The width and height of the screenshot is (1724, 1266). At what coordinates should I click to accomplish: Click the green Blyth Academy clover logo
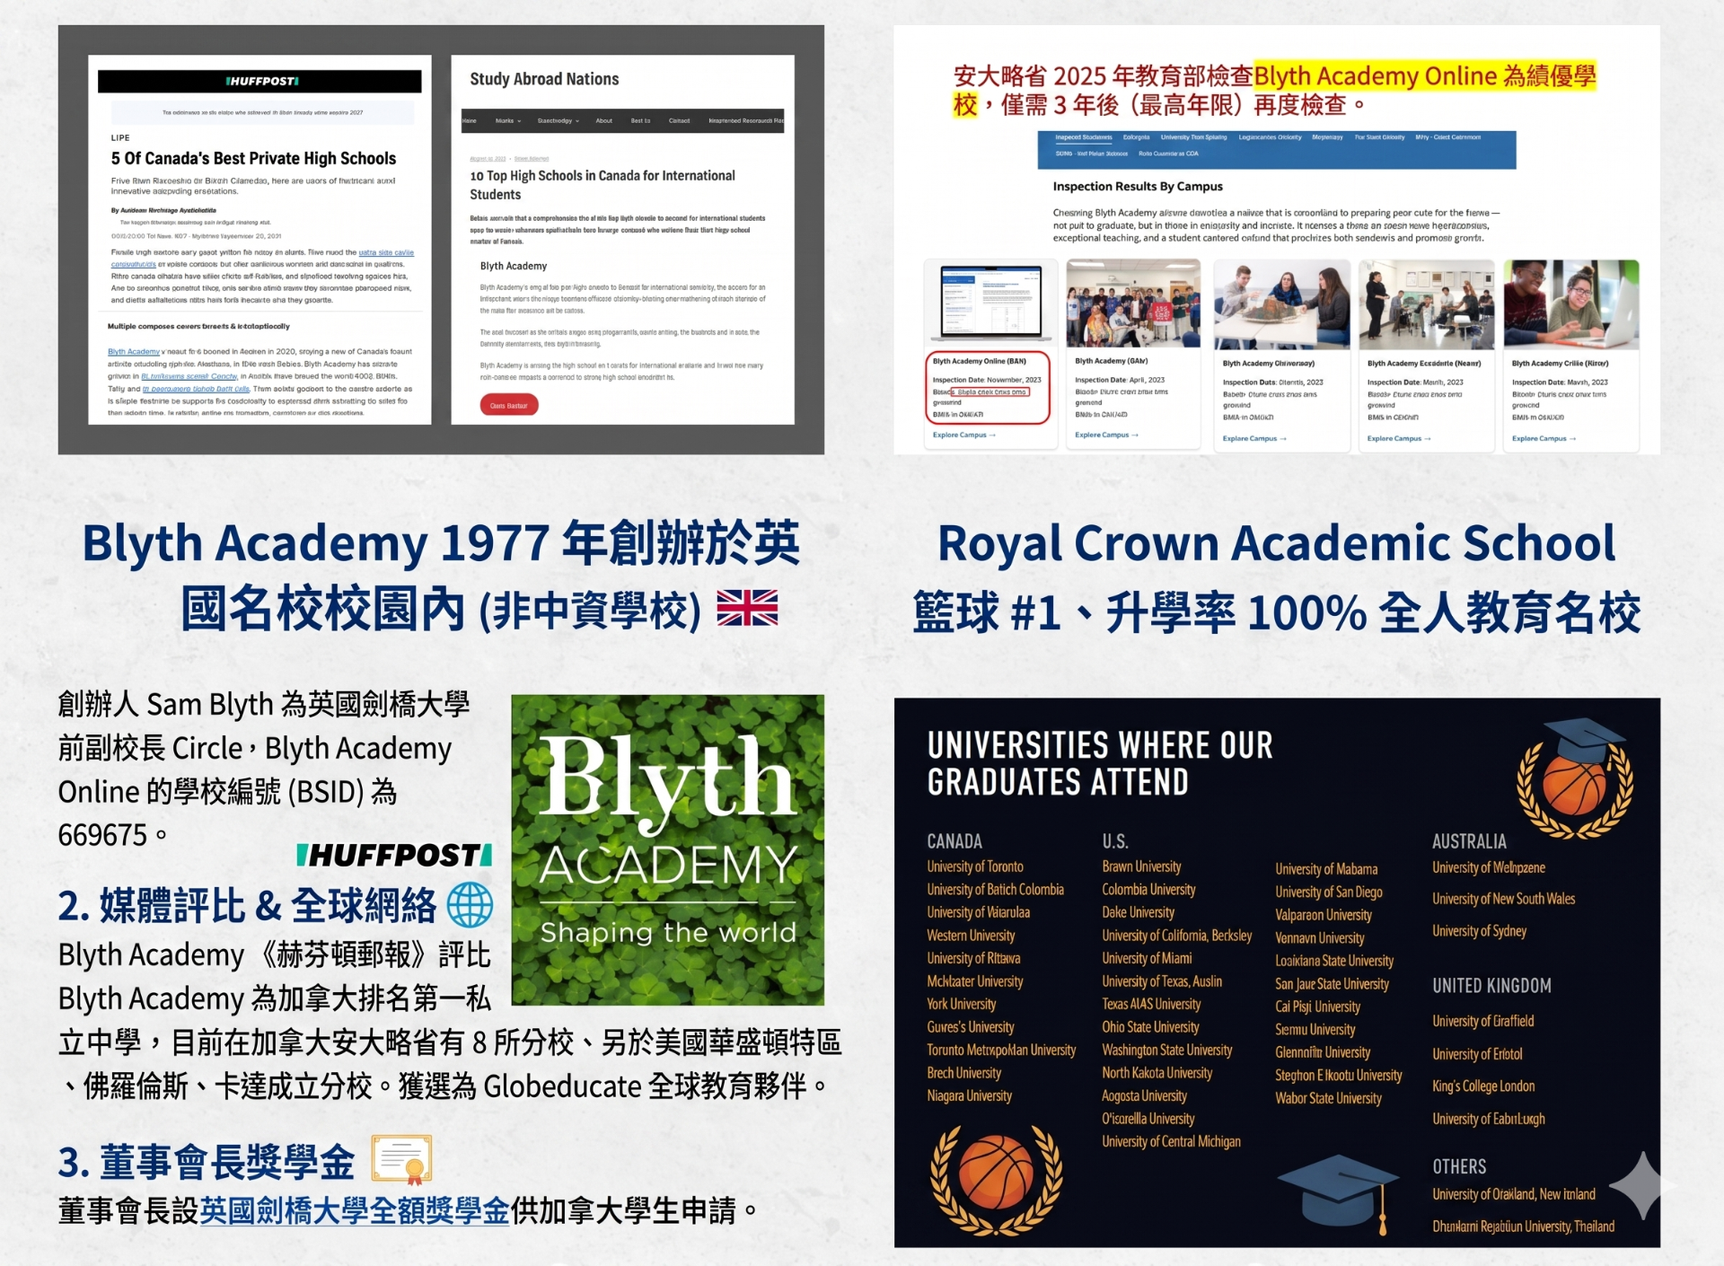click(667, 849)
